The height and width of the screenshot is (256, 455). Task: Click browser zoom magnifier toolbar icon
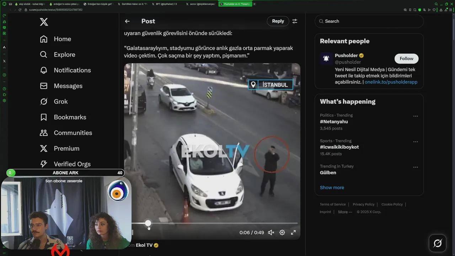(x=405, y=10)
